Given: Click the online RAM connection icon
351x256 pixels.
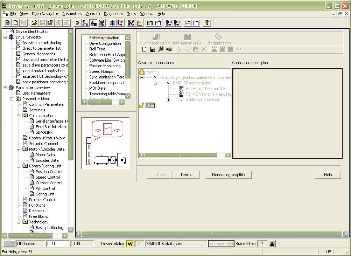Looking at the screenshot, I should (85, 23).
